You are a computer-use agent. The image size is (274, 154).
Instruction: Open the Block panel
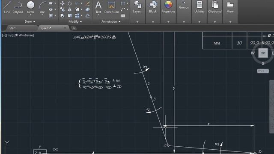click(153, 7)
